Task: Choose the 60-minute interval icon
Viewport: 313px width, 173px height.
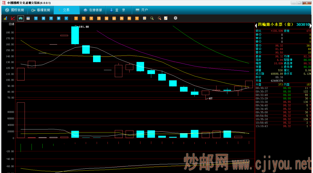Action: 114,18
